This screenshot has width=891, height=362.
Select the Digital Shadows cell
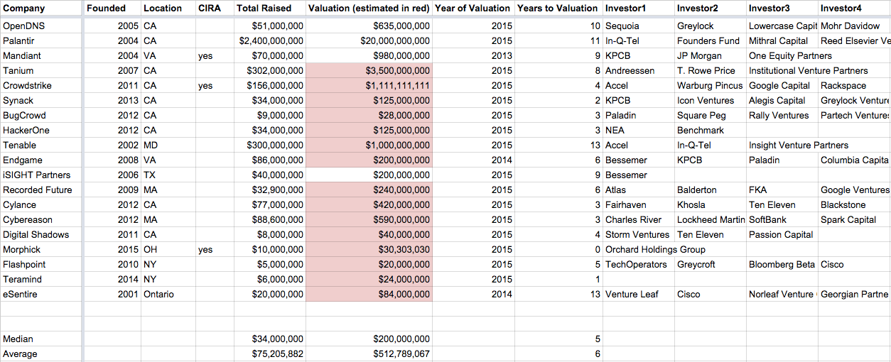coord(42,234)
